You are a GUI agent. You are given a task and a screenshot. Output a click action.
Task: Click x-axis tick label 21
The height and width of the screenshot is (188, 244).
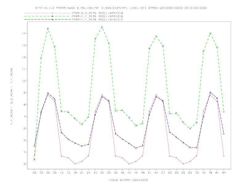[x=82, y=173]
